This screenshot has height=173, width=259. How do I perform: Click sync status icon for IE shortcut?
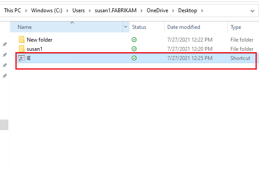click(134, 58)
